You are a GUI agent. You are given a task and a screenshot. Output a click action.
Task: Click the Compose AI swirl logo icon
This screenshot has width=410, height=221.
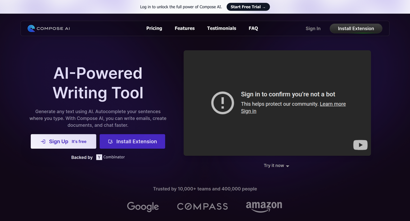(31, 28)
